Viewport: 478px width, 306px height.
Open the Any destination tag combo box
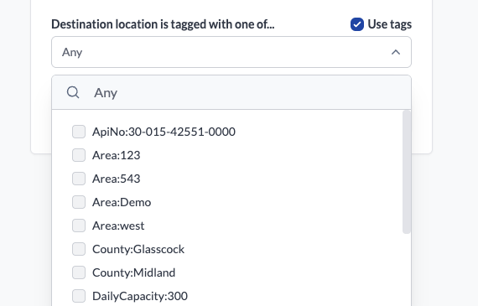(231, 52)
